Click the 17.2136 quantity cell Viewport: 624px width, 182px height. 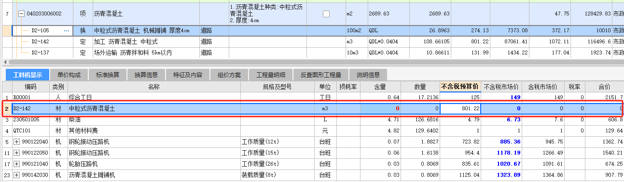tap(420, 98)
